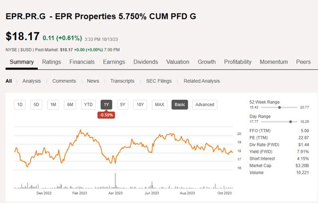Open the Ratings tab
This screenshot has height=203, width=318.
pos(52,62)
